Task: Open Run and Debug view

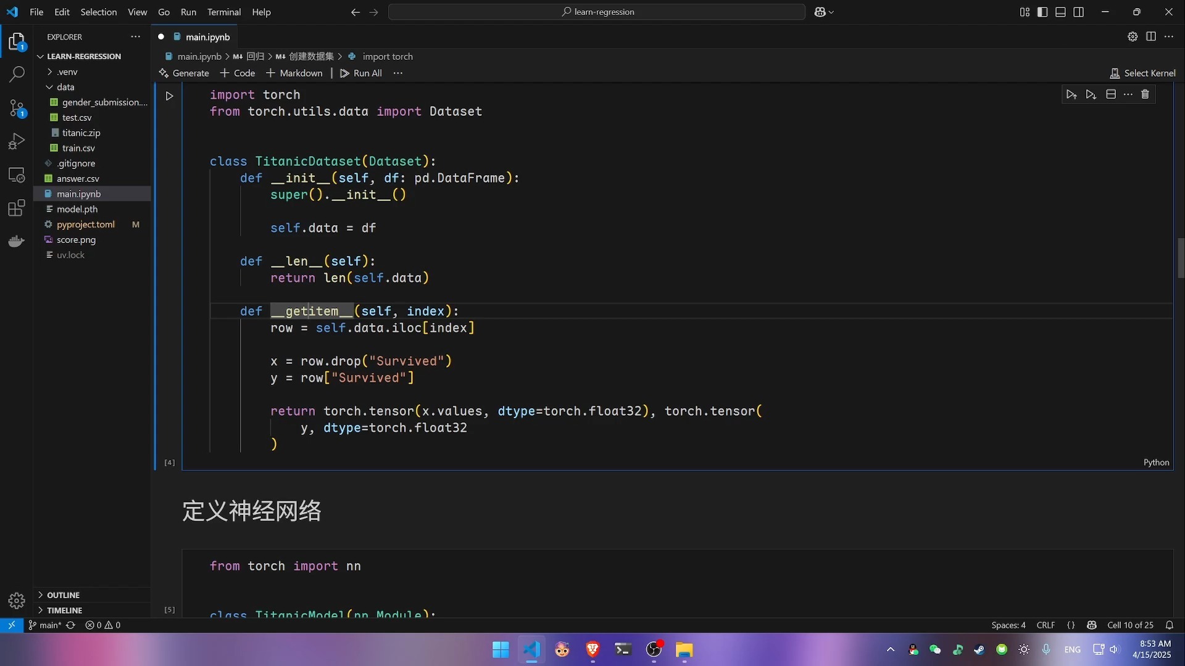Action: [x=17, y=142]
